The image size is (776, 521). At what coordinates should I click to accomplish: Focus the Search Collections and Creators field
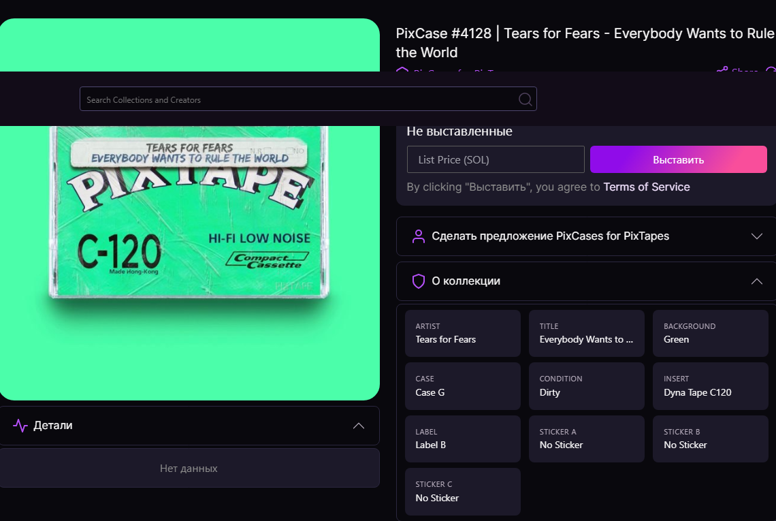click(x=308, y=99)
